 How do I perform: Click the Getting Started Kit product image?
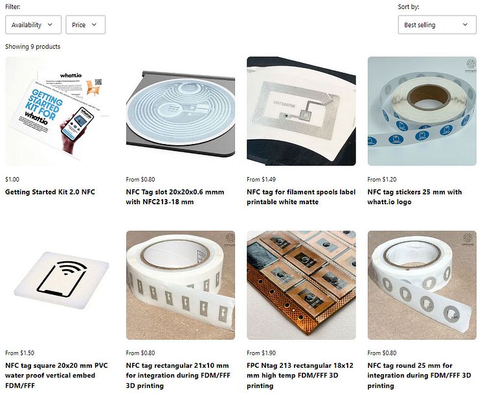click(60, 111)
